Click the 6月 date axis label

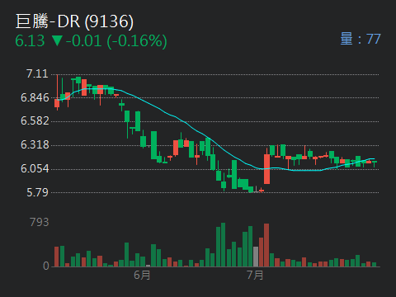(142, 275)
